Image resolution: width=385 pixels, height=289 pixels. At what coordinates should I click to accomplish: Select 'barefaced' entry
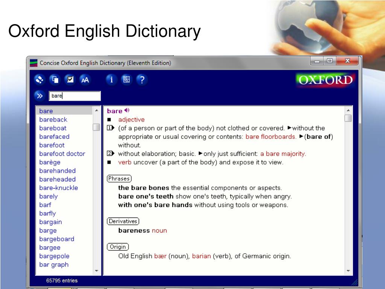(54, 137)
